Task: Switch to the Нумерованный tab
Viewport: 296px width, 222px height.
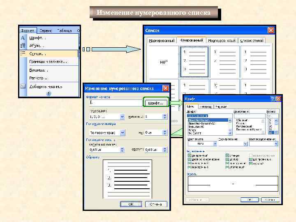Action: click(191, 40)
